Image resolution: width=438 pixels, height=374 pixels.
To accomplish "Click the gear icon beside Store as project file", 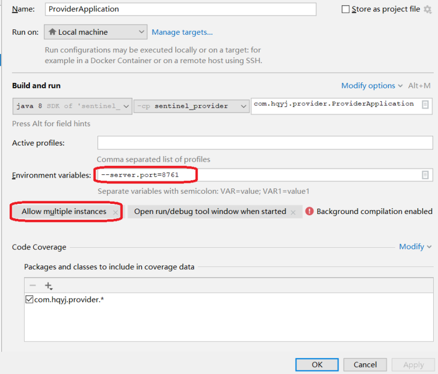I will (x=427, y=10).
